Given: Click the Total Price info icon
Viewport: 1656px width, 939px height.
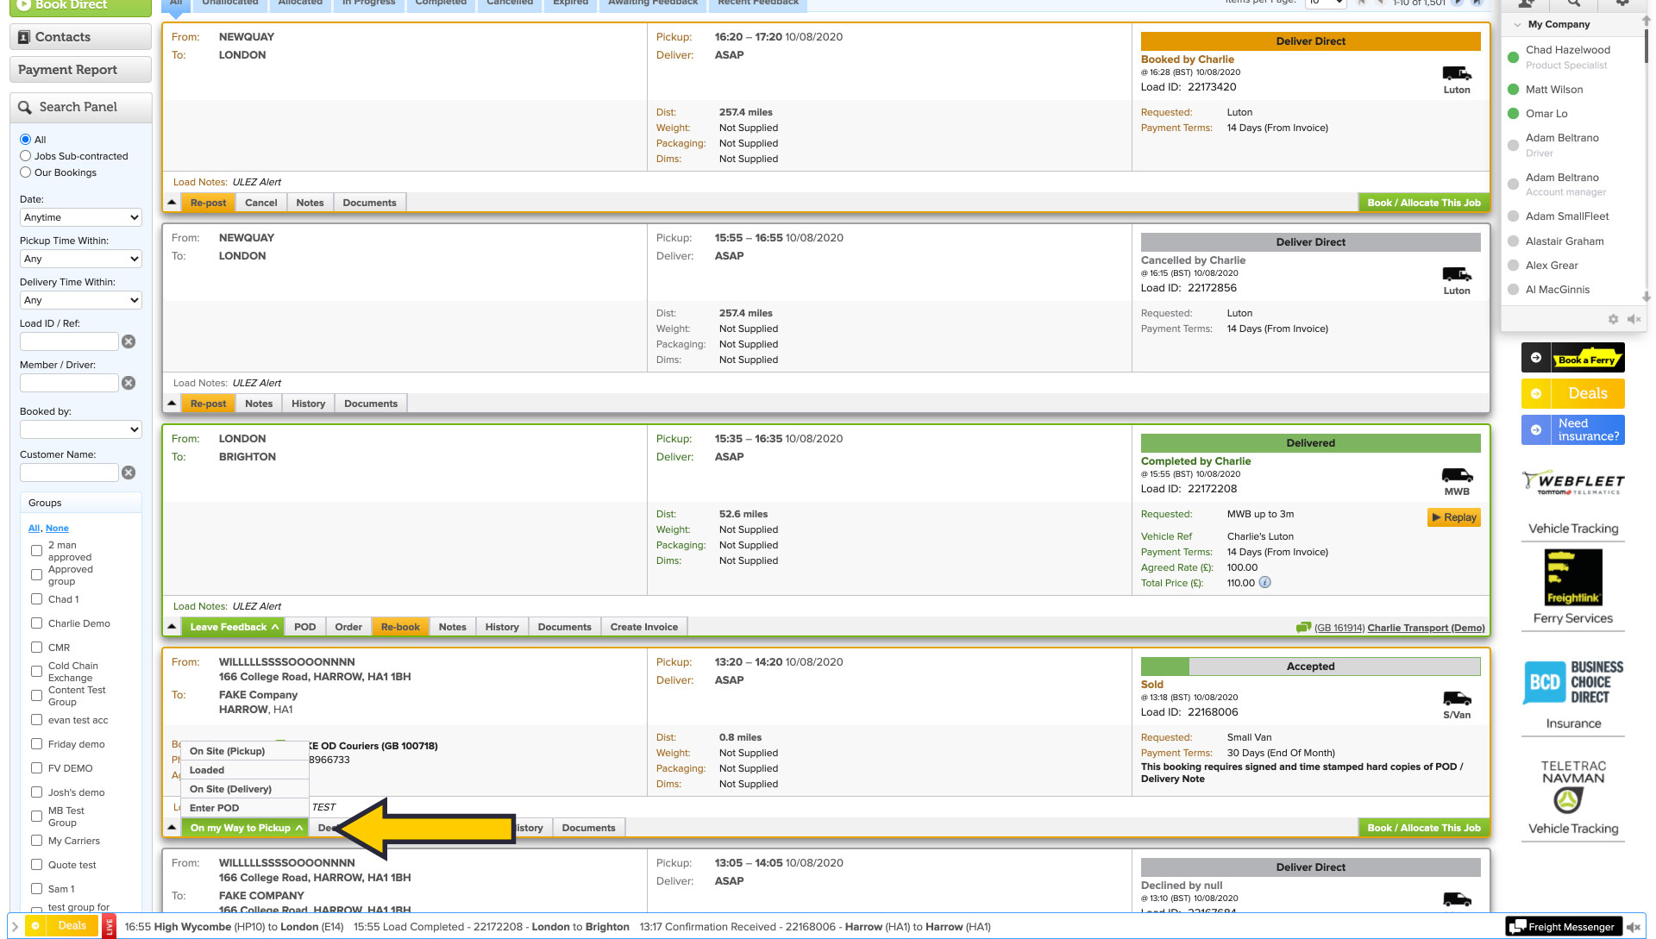Looking at the screenshot, I should click(x=1264, y=583).
